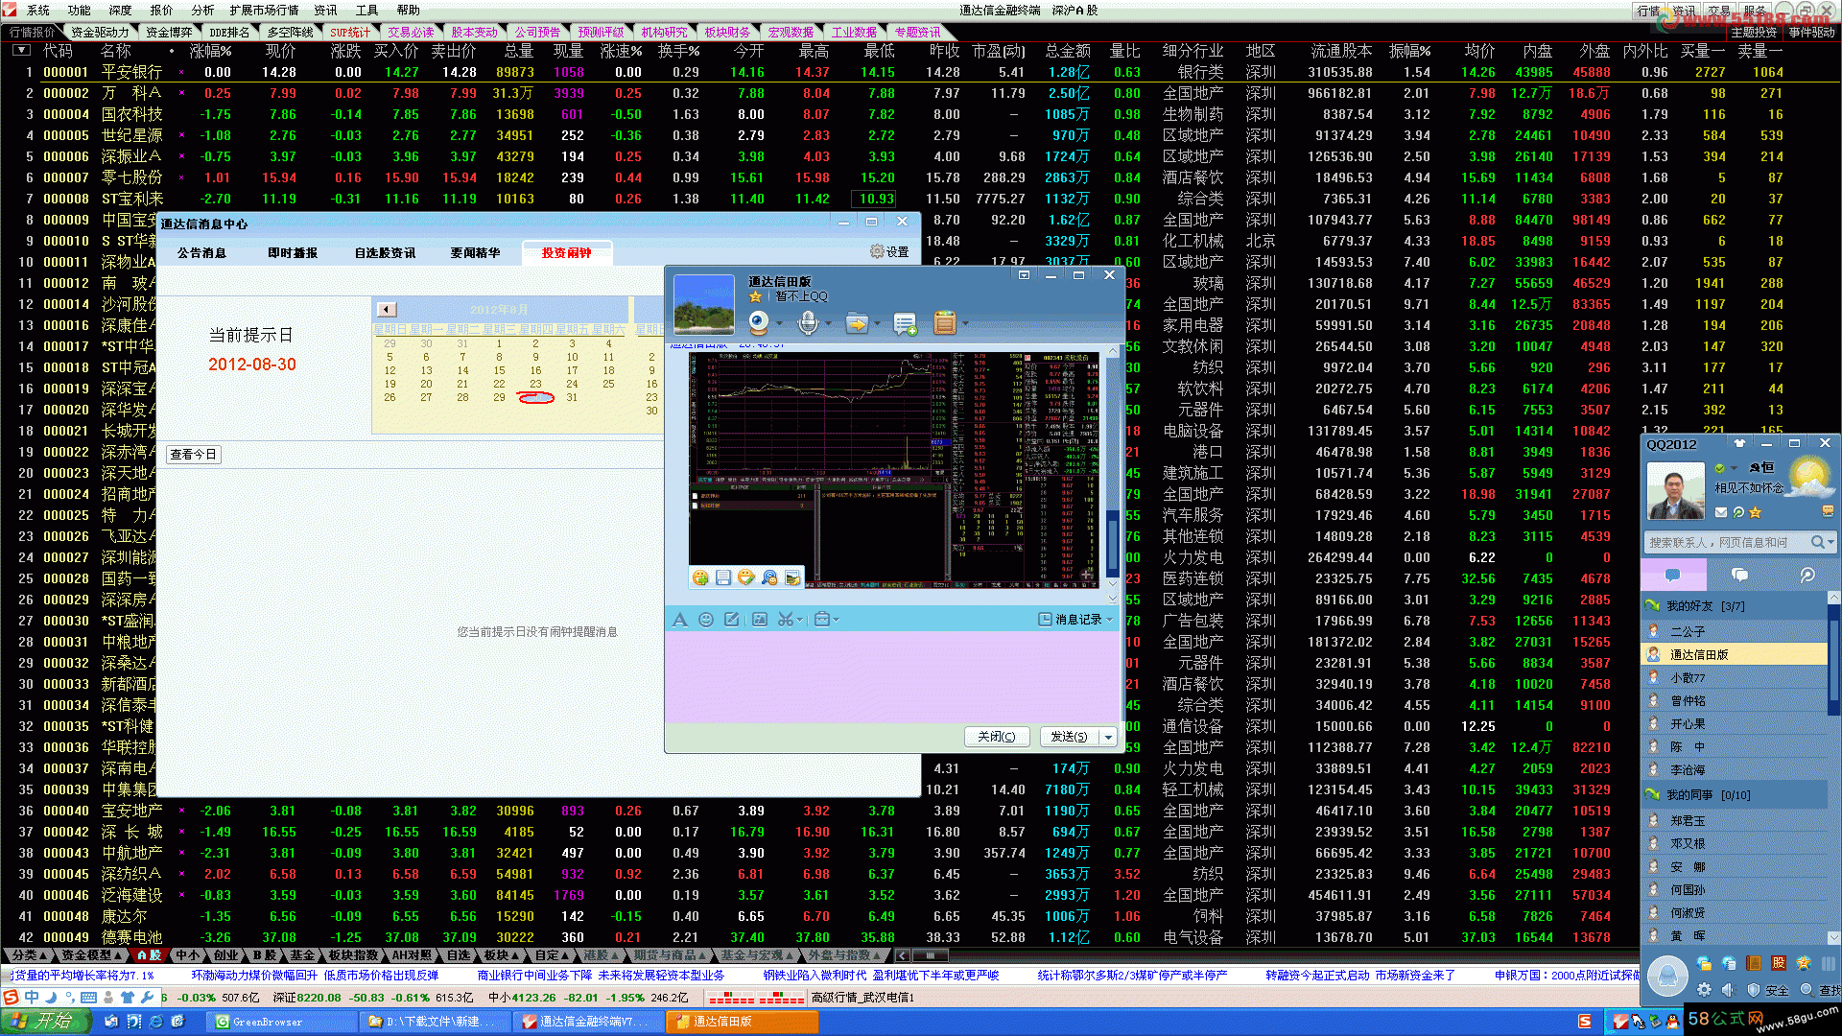Save image using floppy disk icon

[x=723, y=577]
